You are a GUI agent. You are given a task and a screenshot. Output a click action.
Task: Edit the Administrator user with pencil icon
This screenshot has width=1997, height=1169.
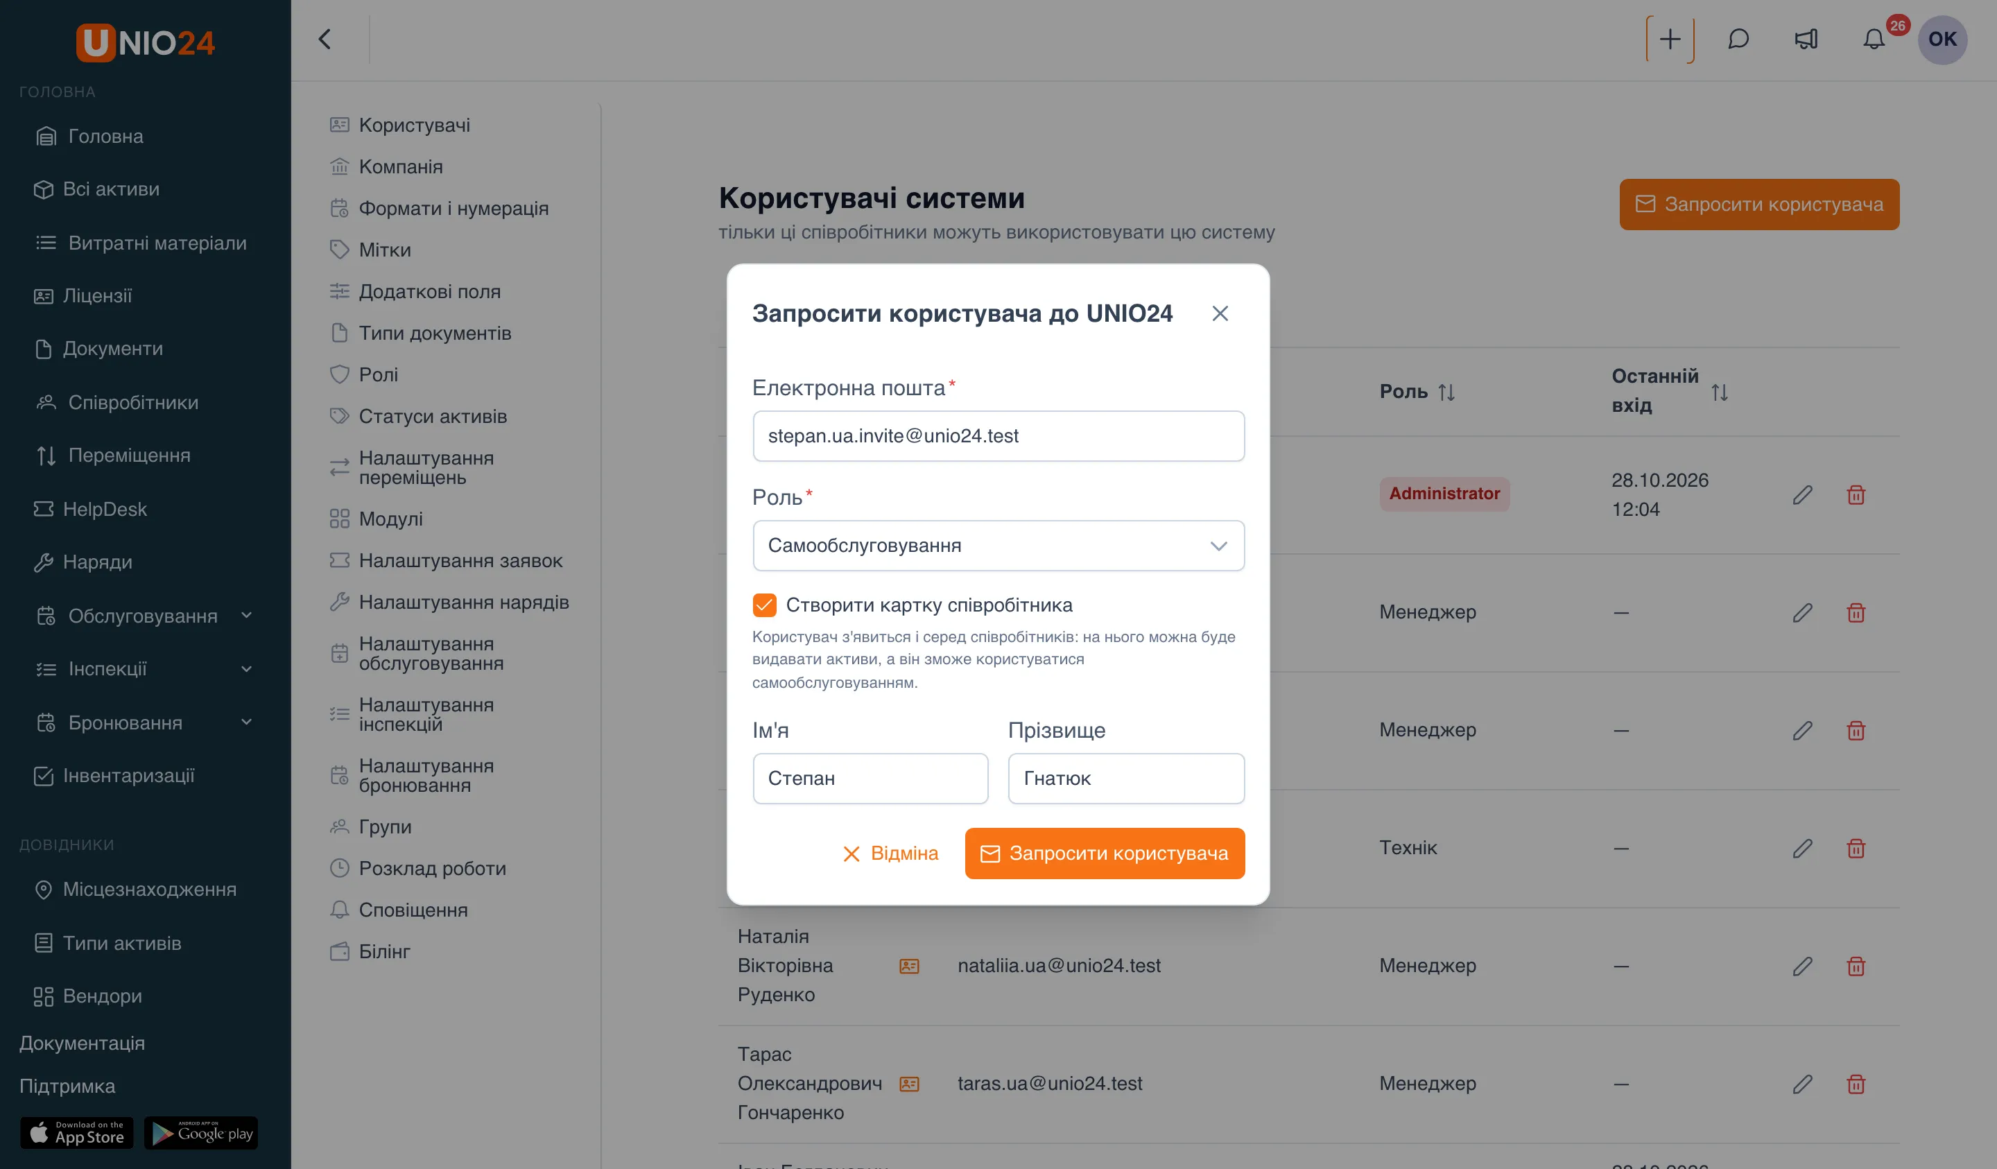[x=1802, y=494]
